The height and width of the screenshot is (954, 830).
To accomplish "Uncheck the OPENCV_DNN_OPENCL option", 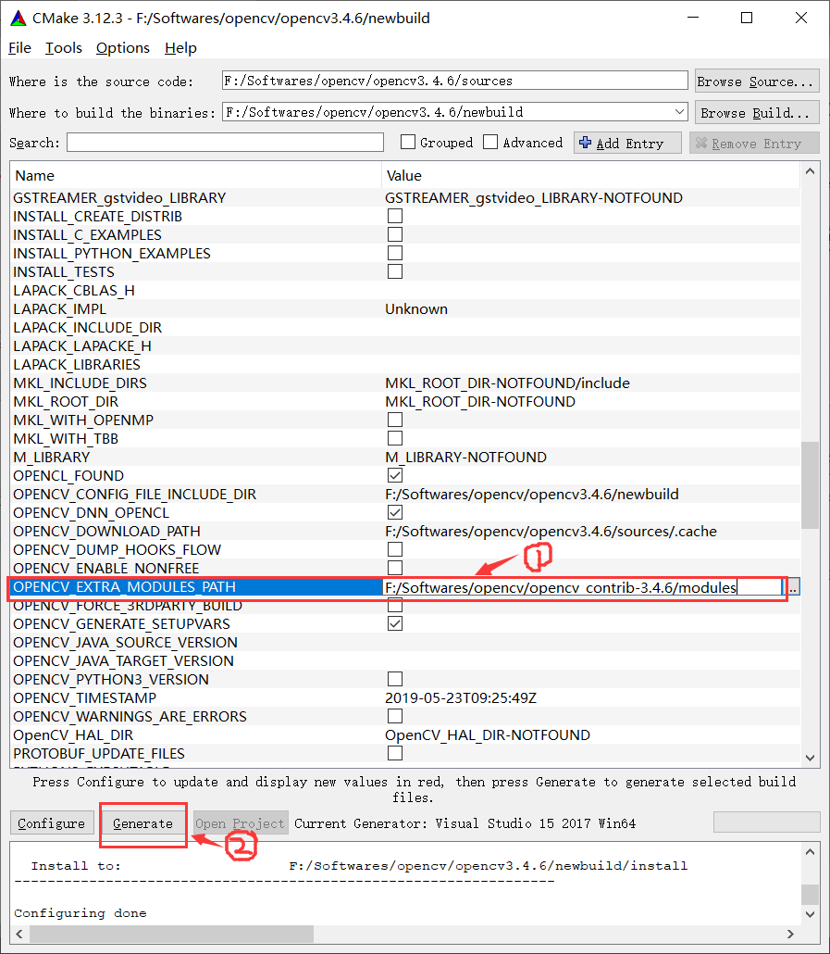I will [x=395, y=512].
